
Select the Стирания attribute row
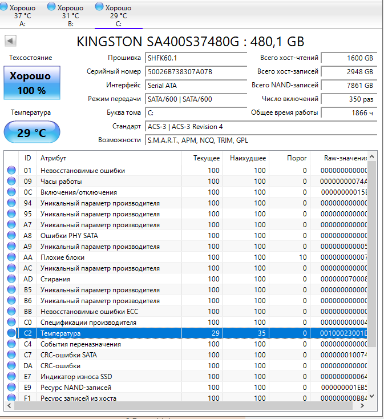tap(185, 279)
